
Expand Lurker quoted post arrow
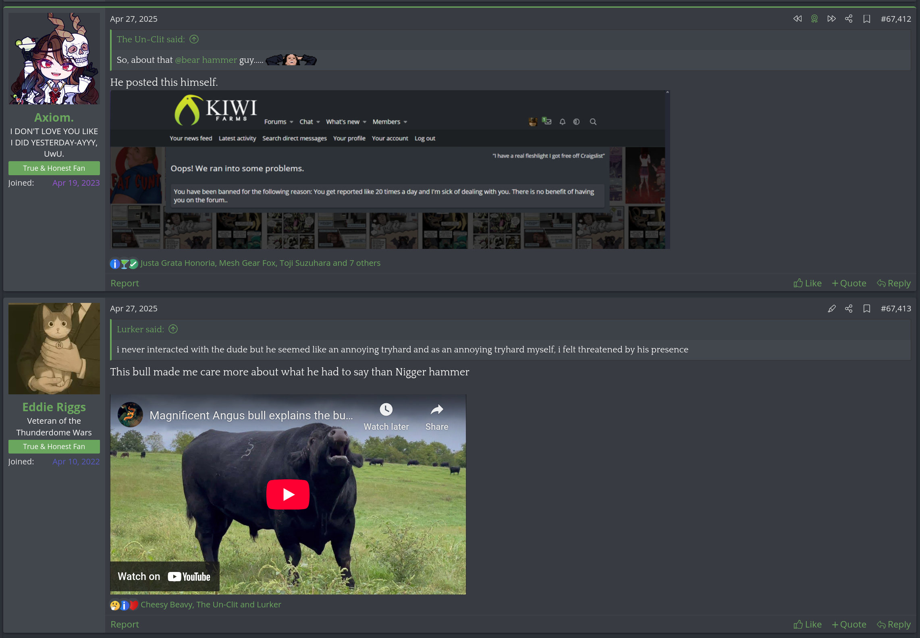click(x=173, y=329)
